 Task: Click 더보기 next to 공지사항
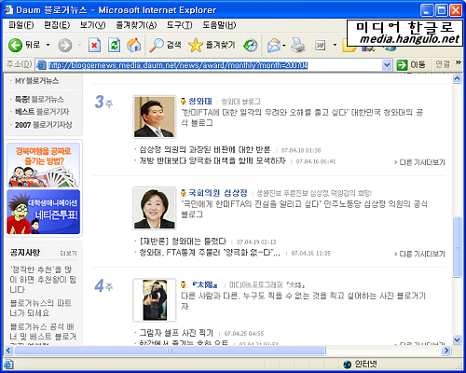pyautogui.click(x=68, y=254)
